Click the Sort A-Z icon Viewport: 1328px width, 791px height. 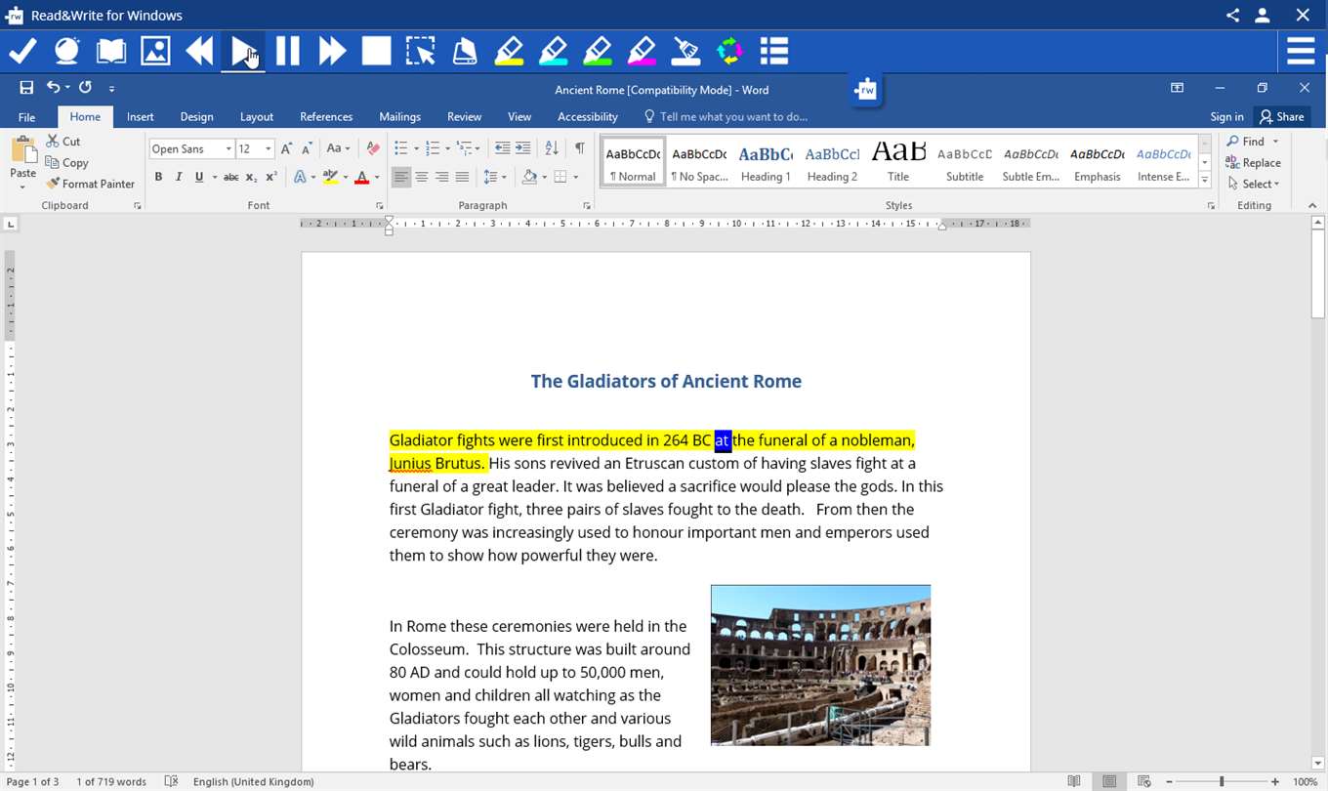(x=552, y=148)
